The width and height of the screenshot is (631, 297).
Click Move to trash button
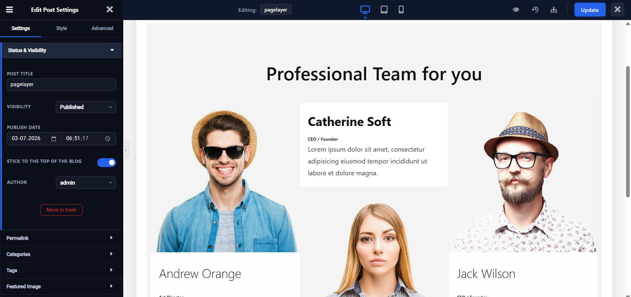tap(61, 210)
